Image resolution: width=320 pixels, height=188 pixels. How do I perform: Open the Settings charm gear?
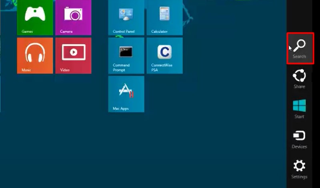pyautogui.click(x=299, y=166)
